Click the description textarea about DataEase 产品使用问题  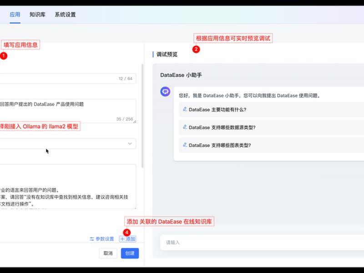tap(68, 111)
